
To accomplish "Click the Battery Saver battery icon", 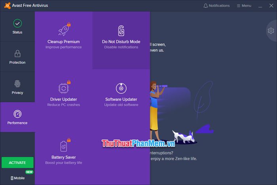I will point(65,145).
